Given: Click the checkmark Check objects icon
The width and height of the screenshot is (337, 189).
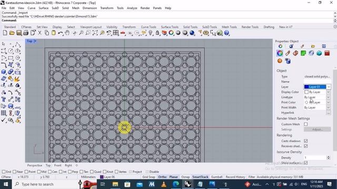Looking at the screenshot, I should click(x=4, y=120).
